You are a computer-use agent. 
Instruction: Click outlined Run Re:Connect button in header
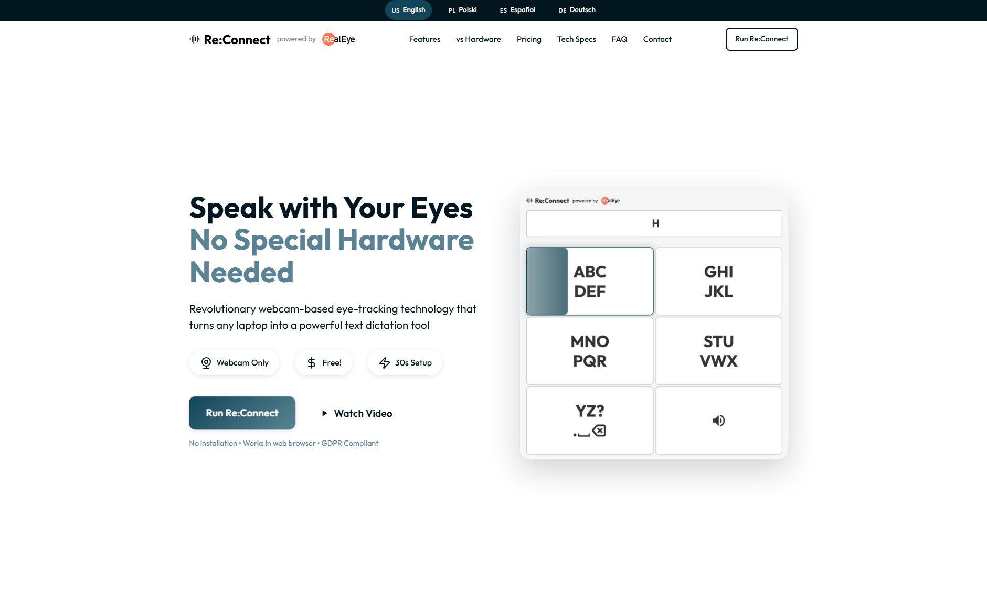tap(762, 39)
